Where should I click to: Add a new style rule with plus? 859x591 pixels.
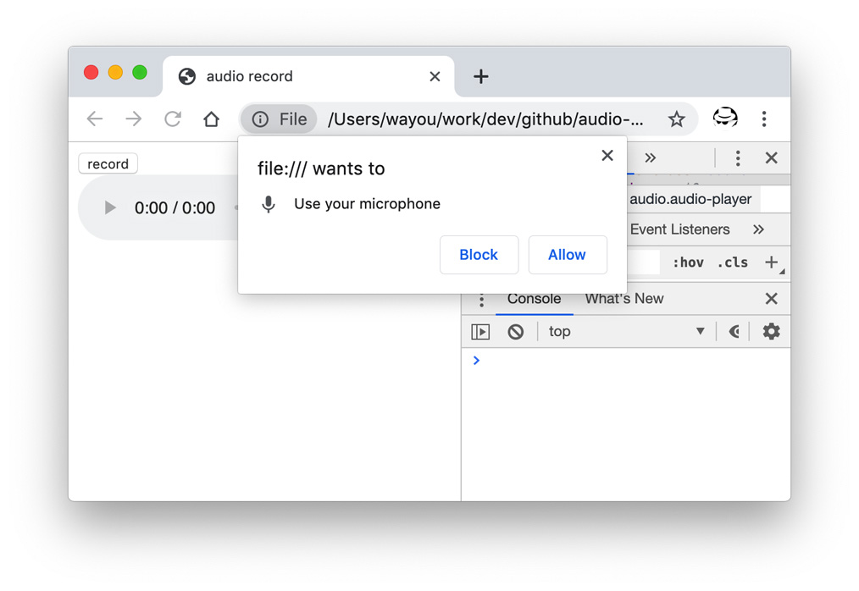[772, 262]
